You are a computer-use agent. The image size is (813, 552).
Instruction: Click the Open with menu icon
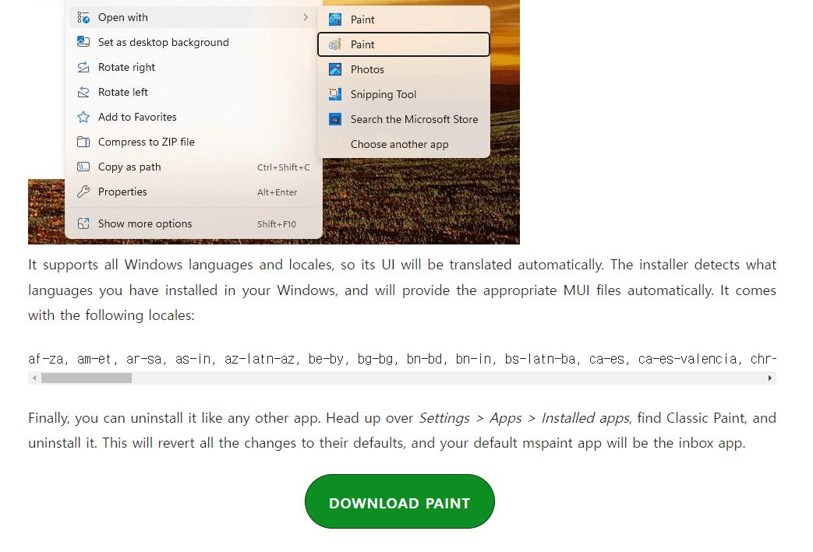[83, 18]
